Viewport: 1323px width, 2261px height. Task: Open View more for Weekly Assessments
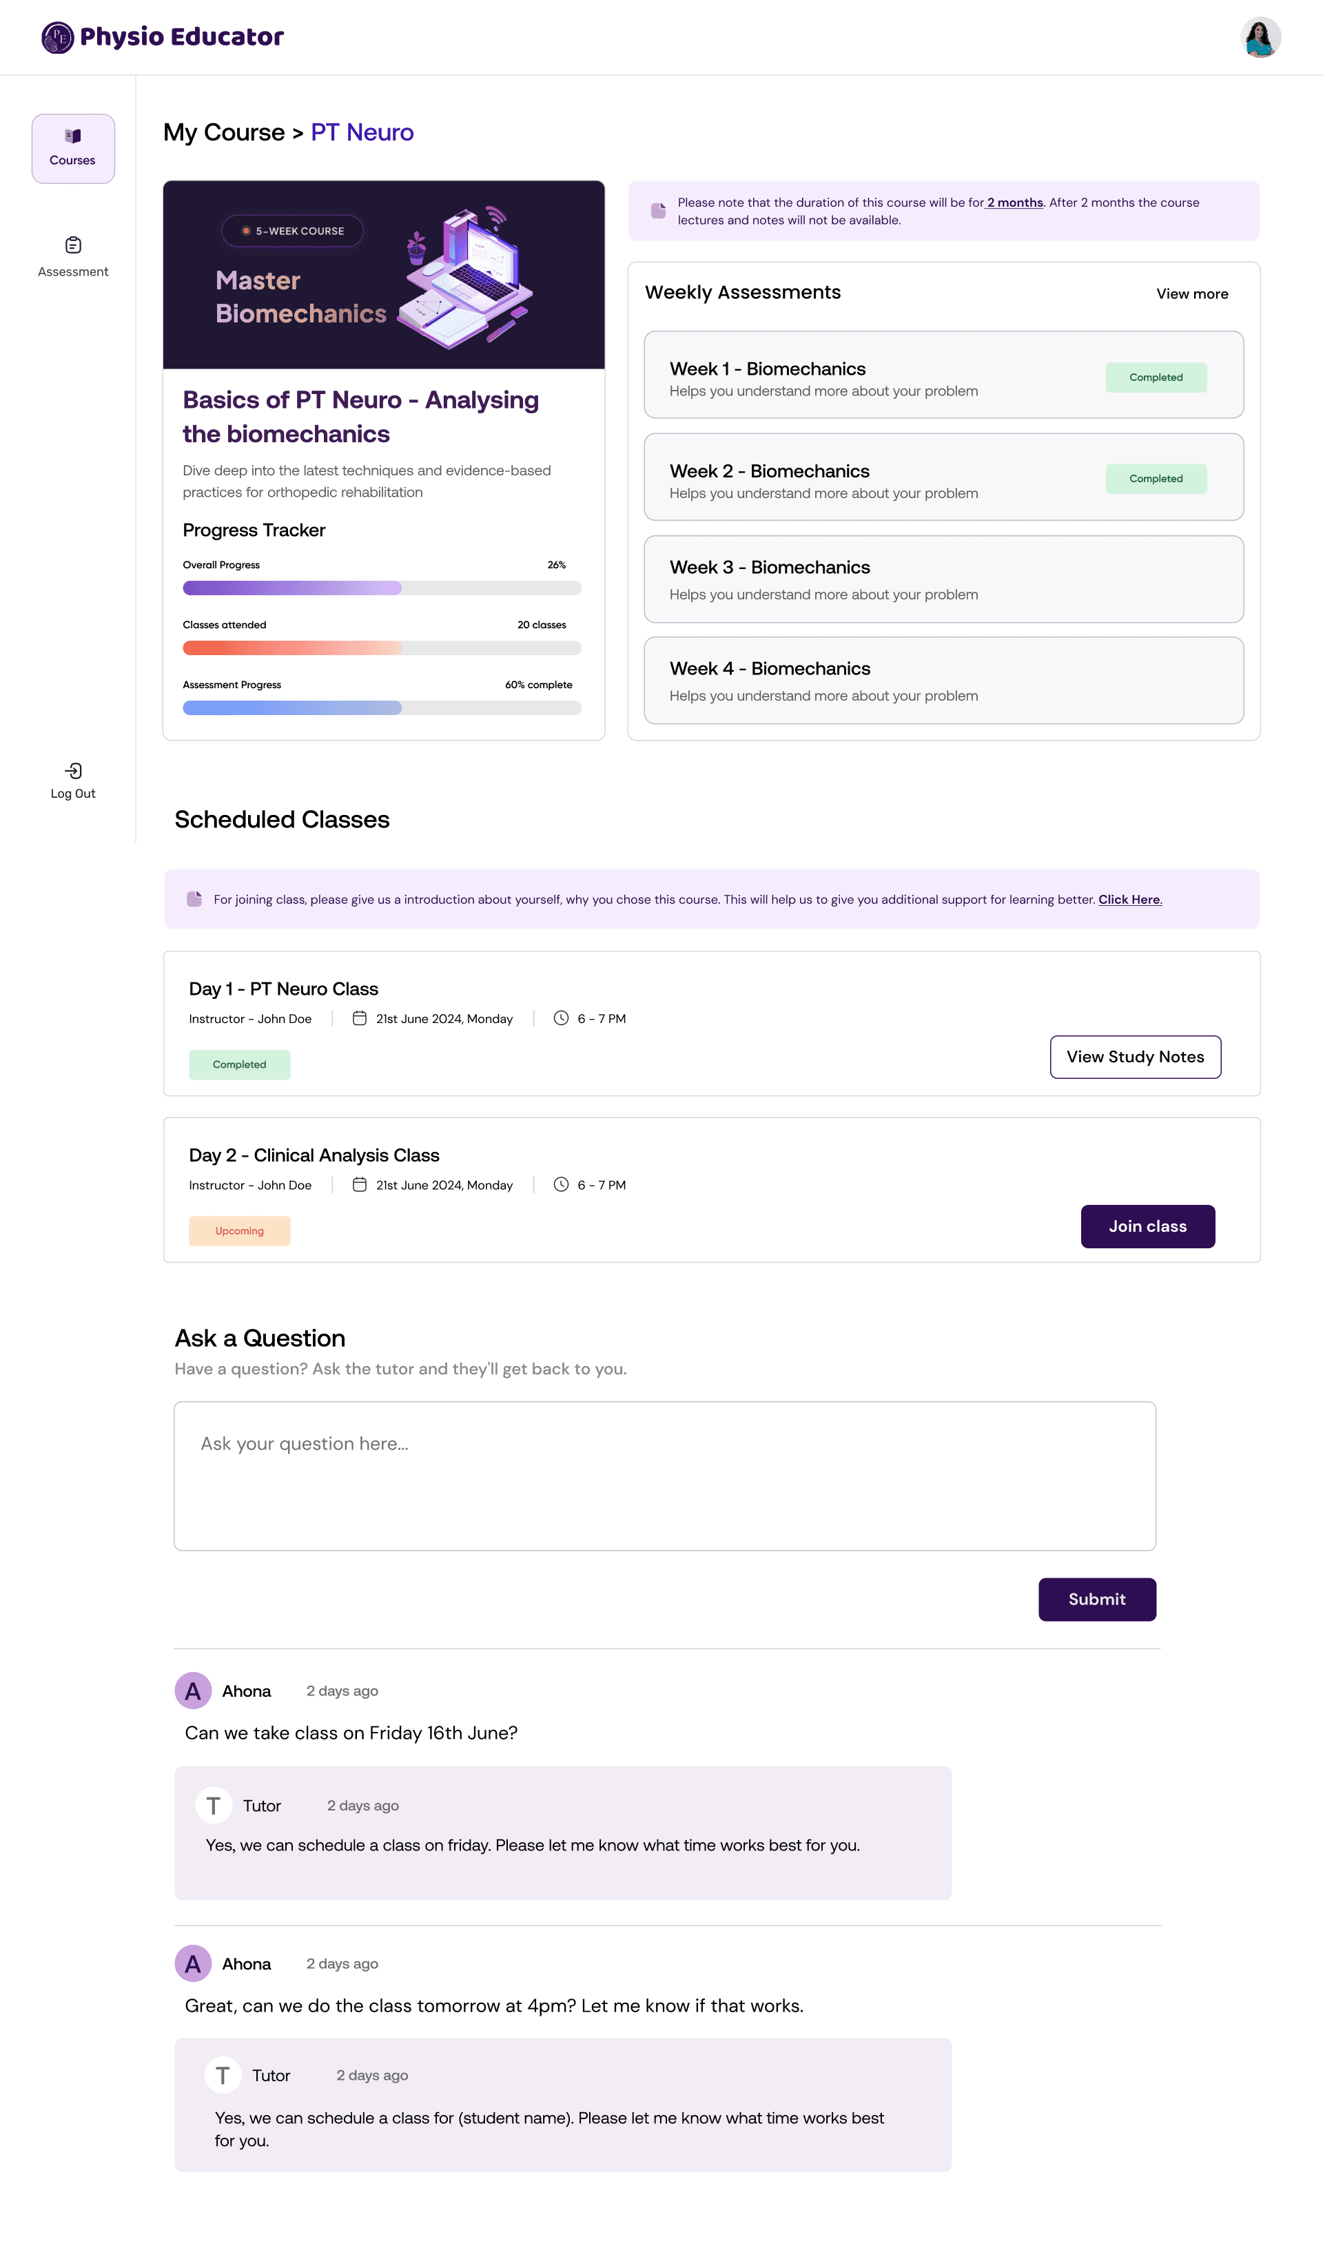point(1192,294)
